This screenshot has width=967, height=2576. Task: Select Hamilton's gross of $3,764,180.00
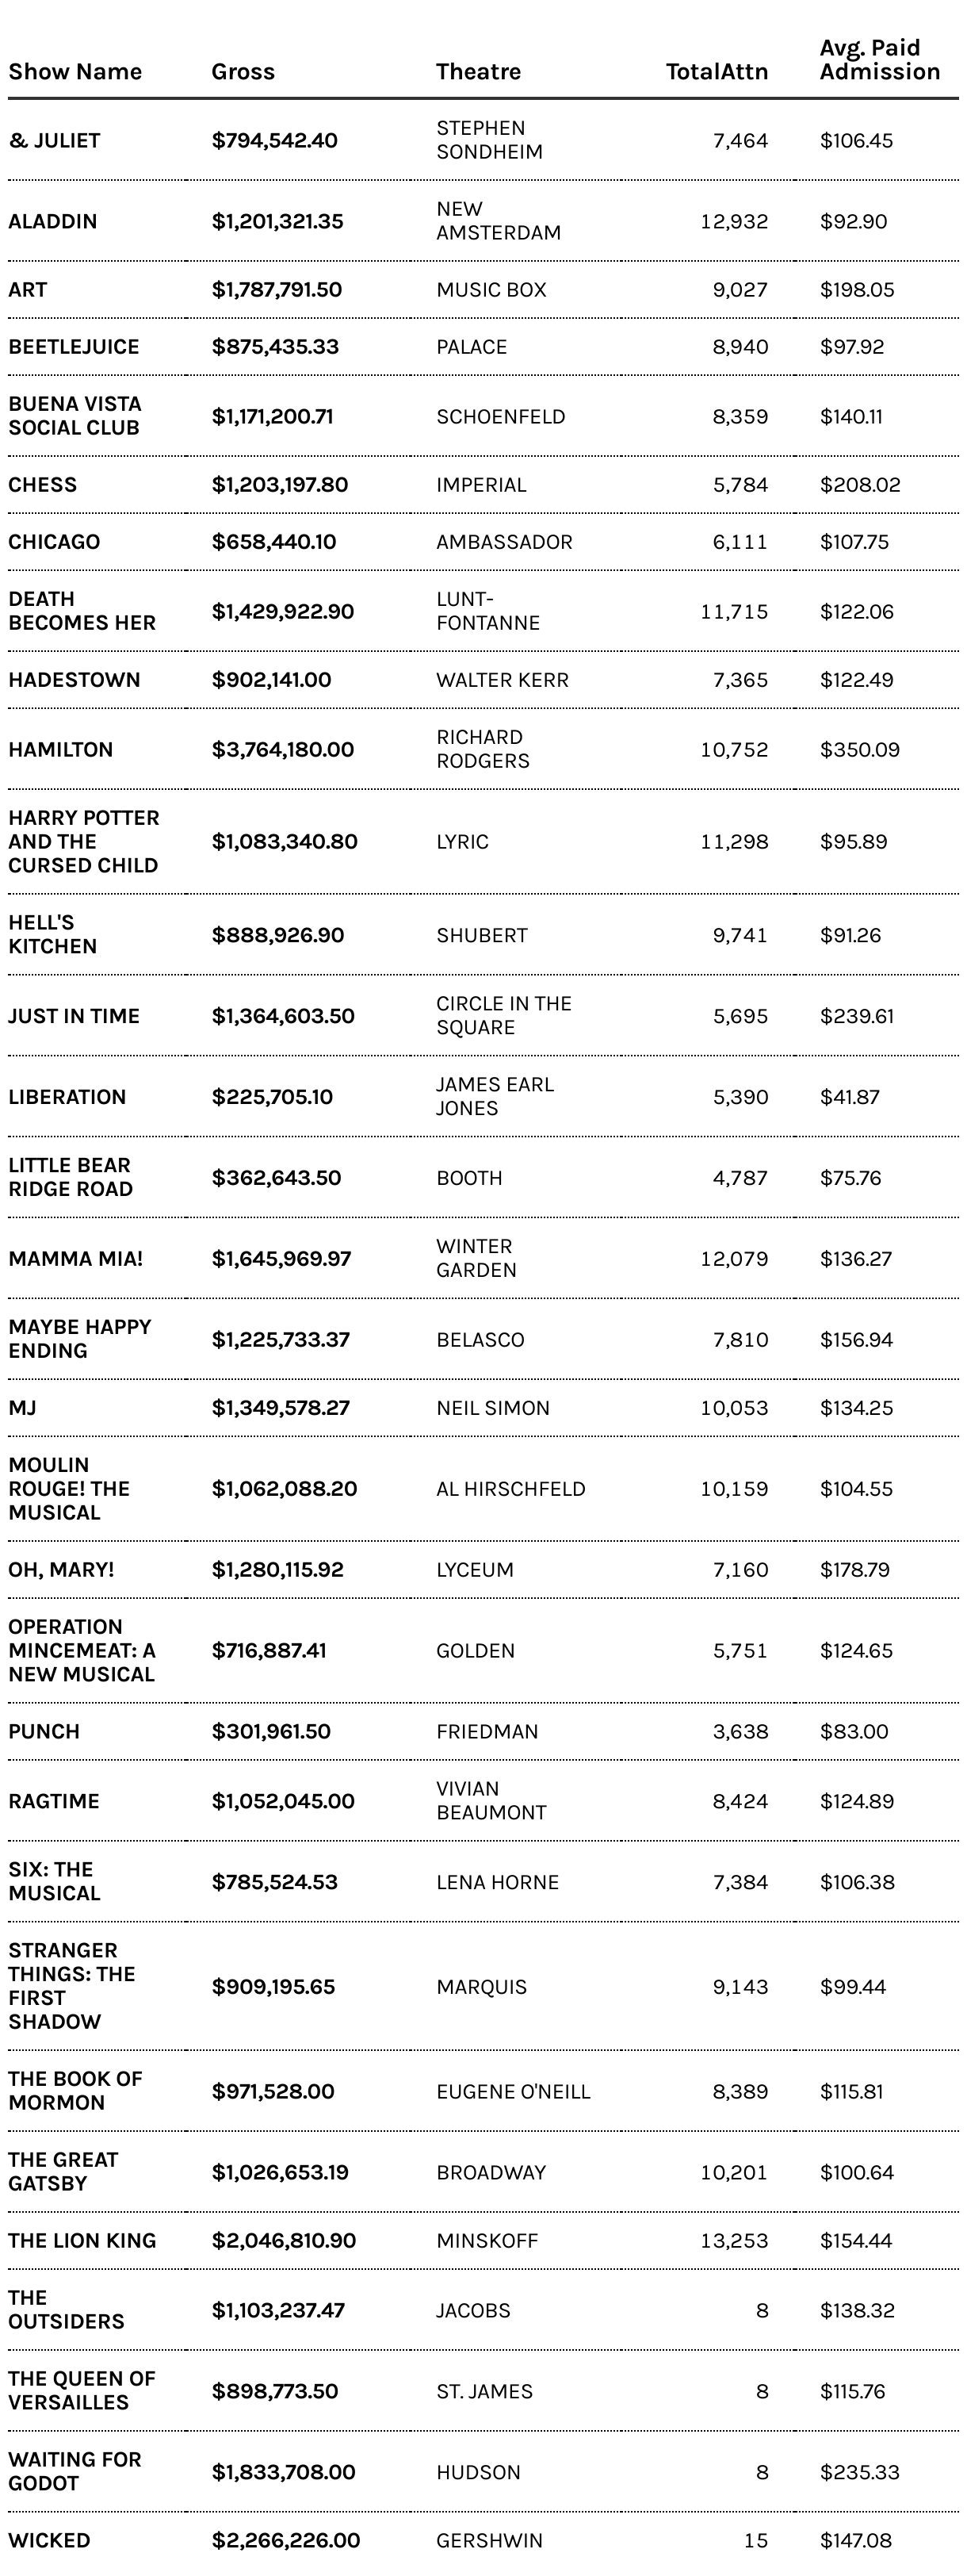point(283,750)
